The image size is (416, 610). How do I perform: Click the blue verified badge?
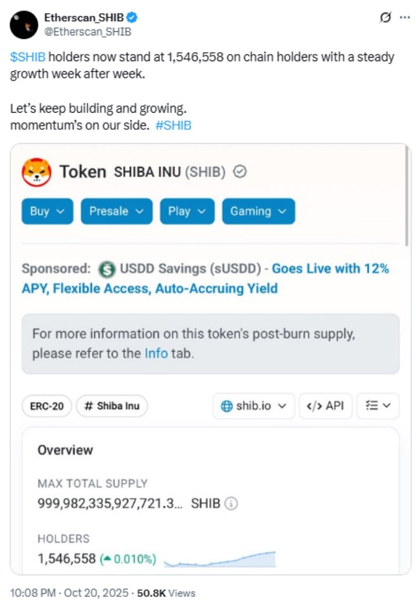pyautogui.click(x=132, y=18)
